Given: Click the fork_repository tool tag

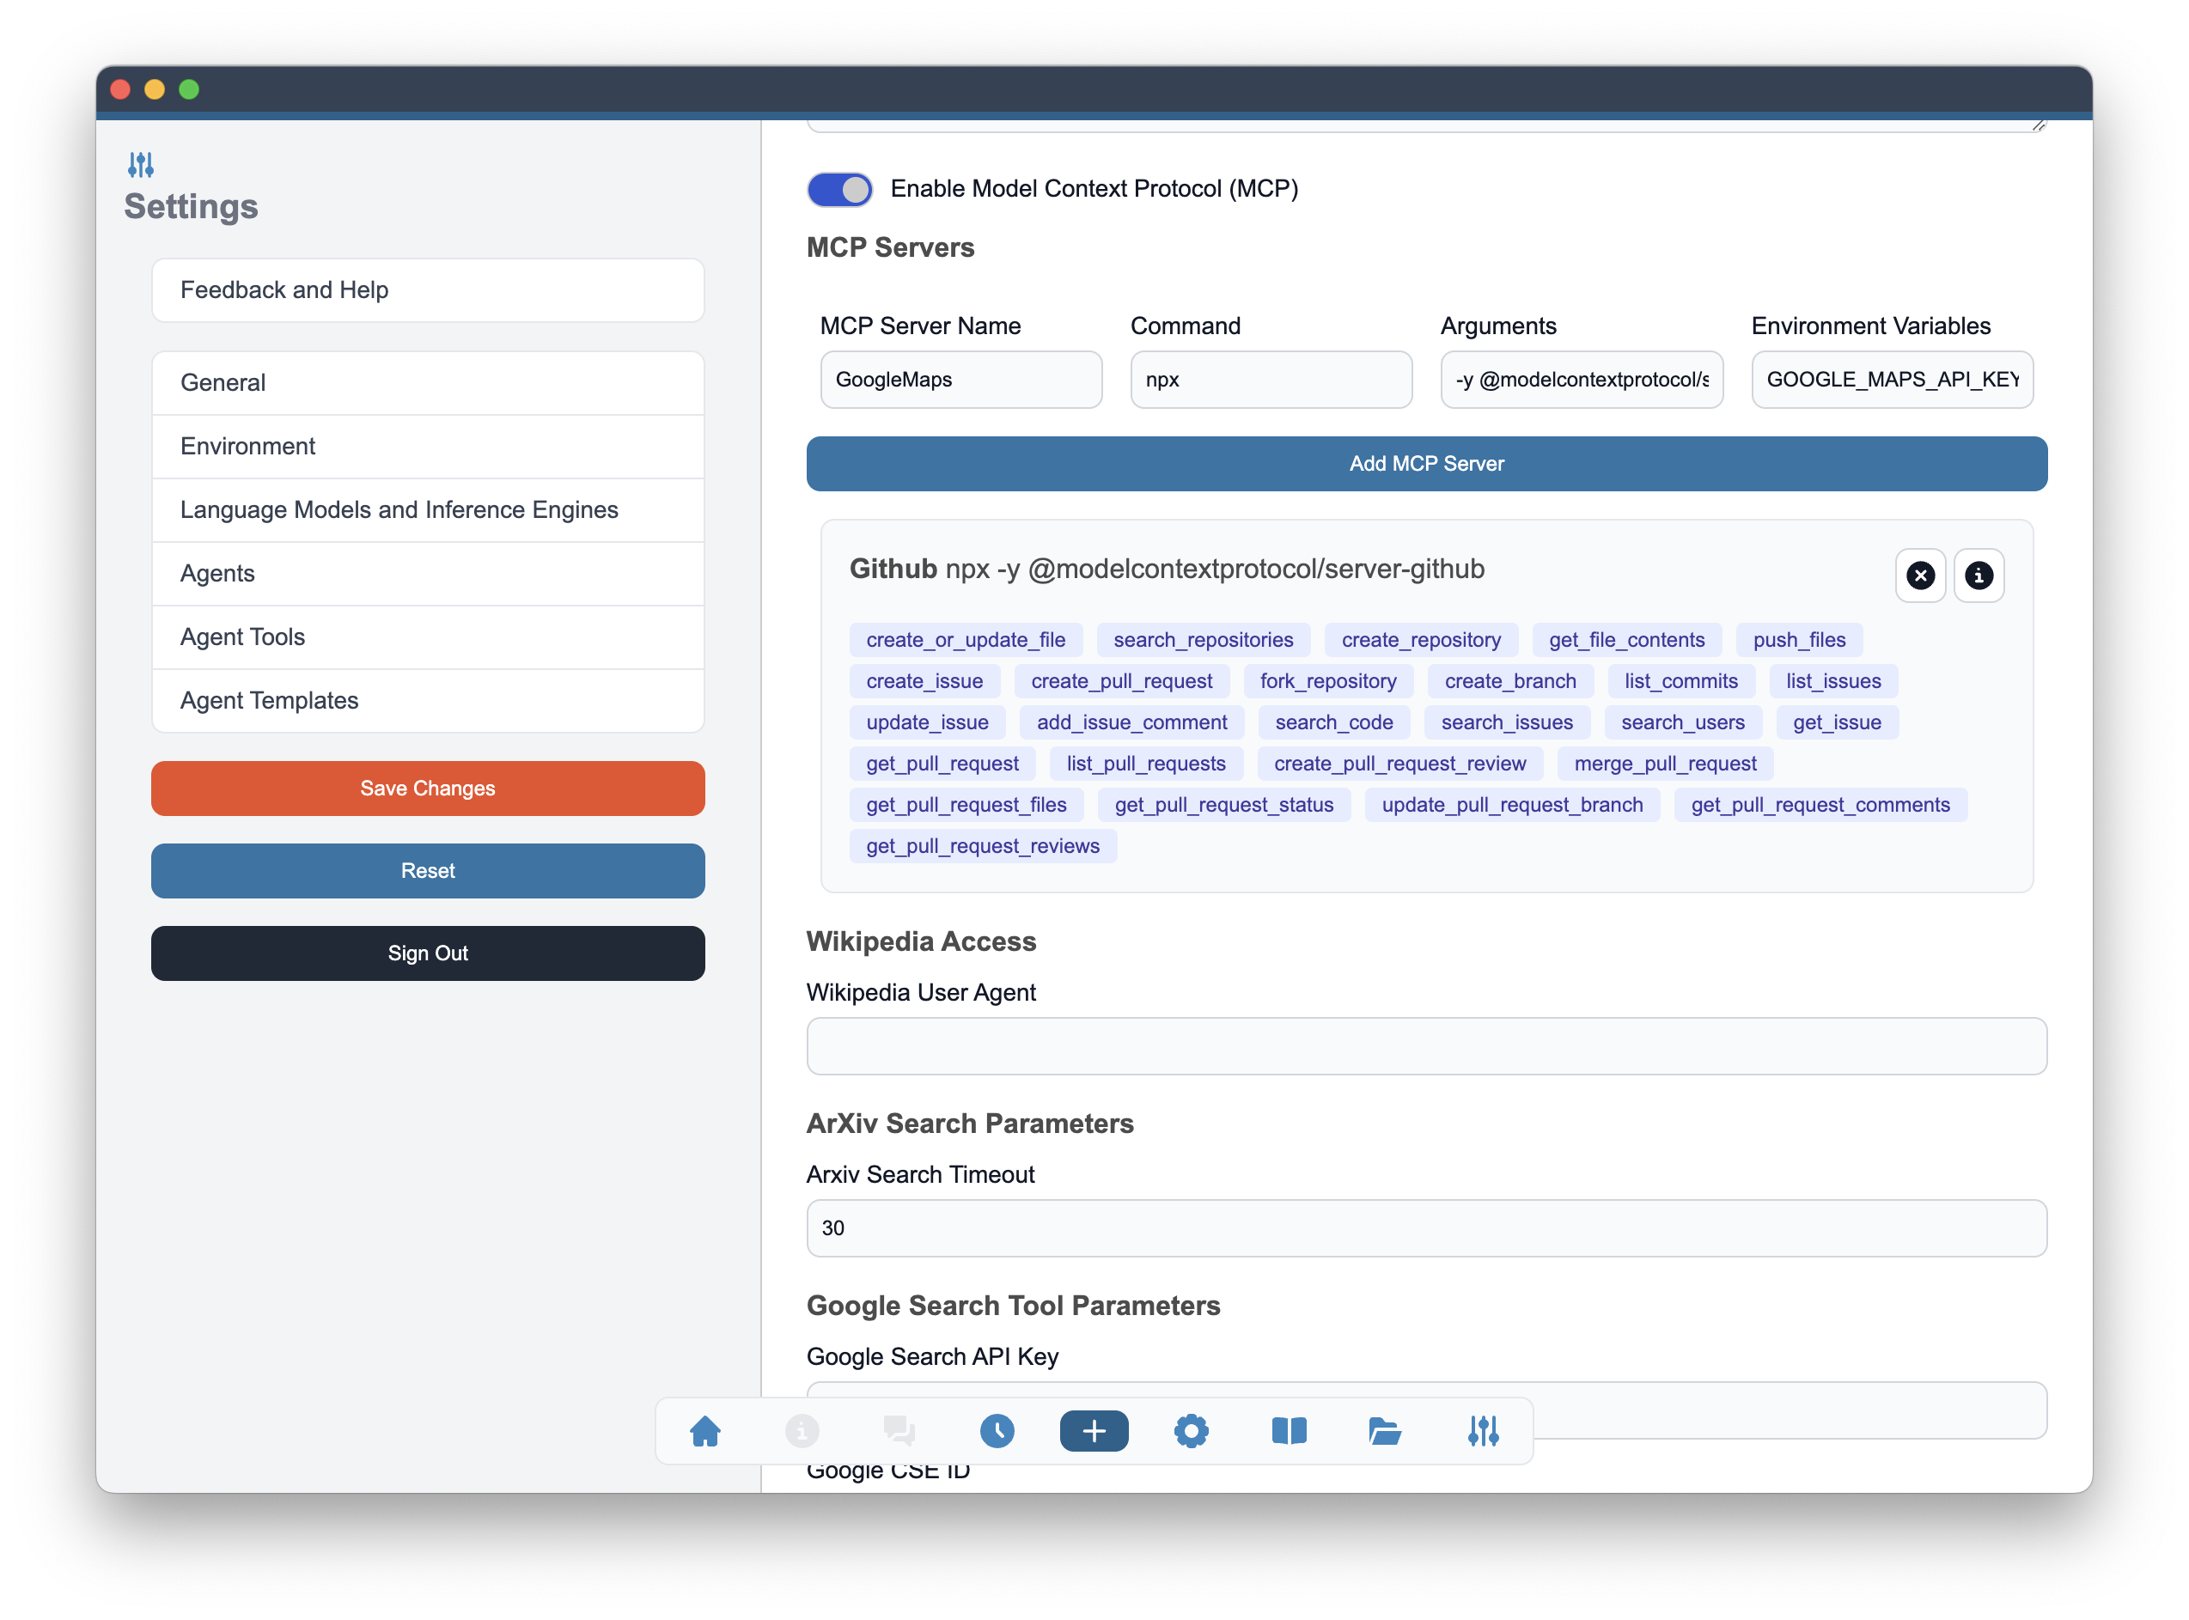Looking at the screenshot, I should coord(1328,681).
